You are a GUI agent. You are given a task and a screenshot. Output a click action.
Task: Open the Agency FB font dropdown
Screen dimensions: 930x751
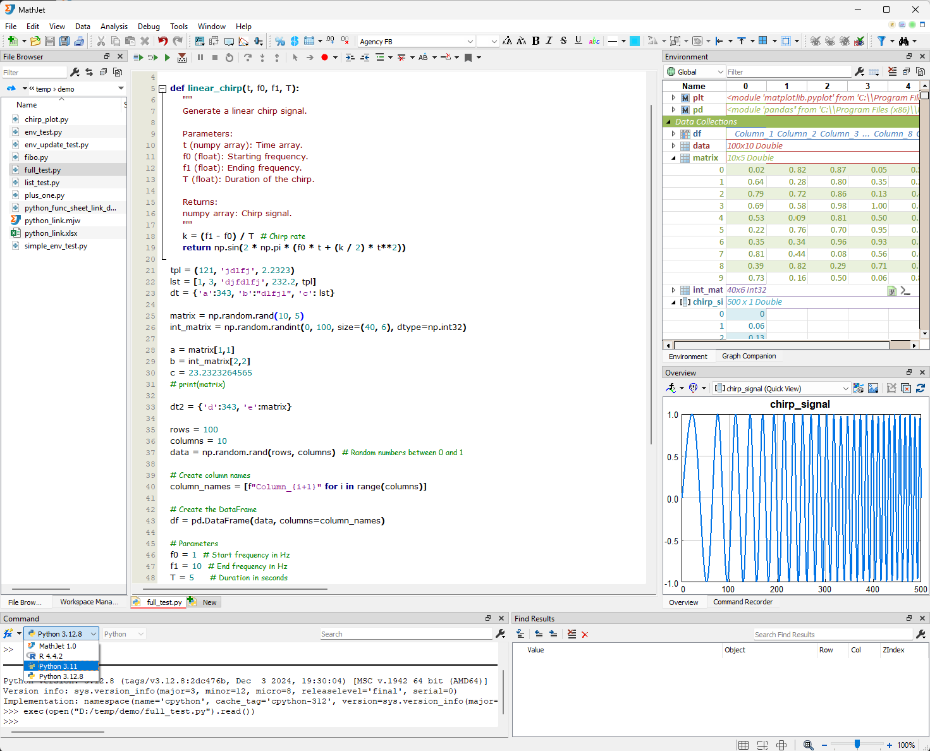pos(470,42)
